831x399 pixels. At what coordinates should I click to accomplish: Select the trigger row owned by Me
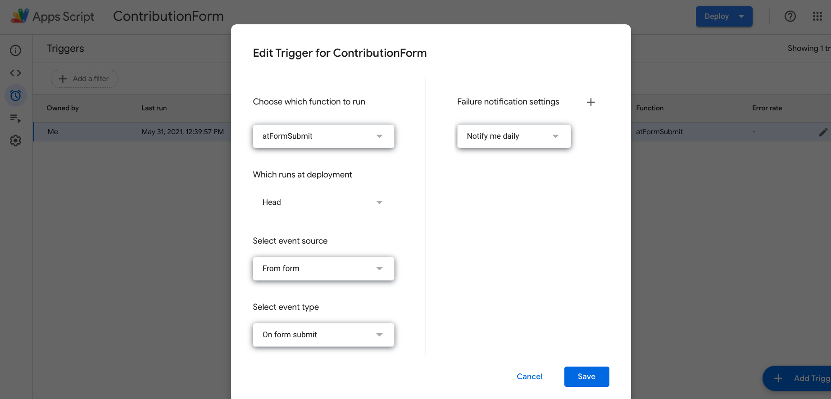tap(131, 132)
